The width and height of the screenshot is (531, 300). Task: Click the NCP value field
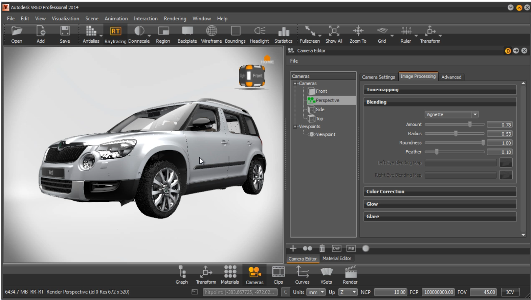coord(390,292)
